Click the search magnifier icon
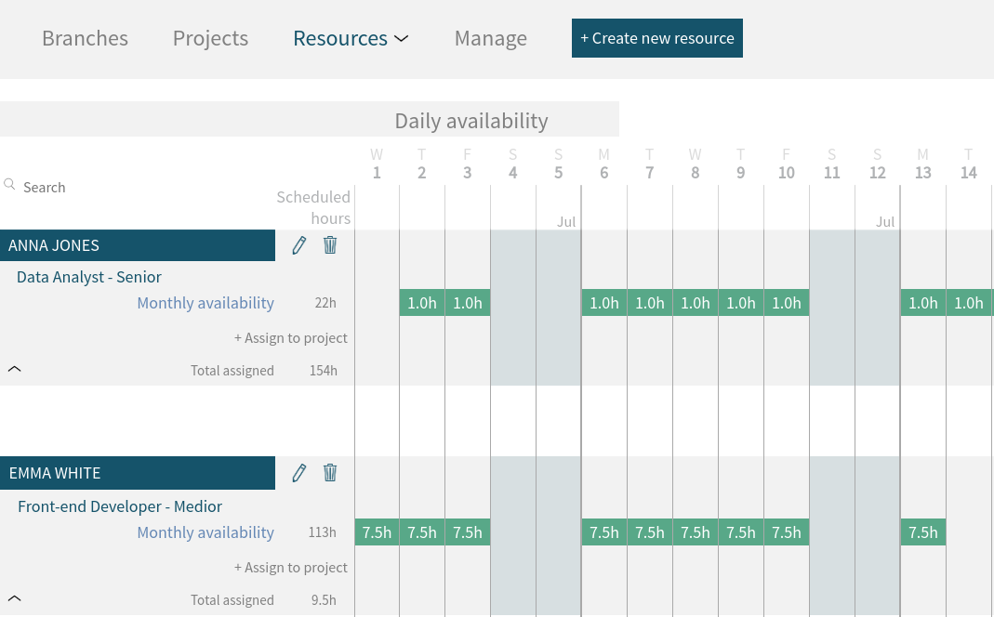Screen dimensions: 994x617 10,185
